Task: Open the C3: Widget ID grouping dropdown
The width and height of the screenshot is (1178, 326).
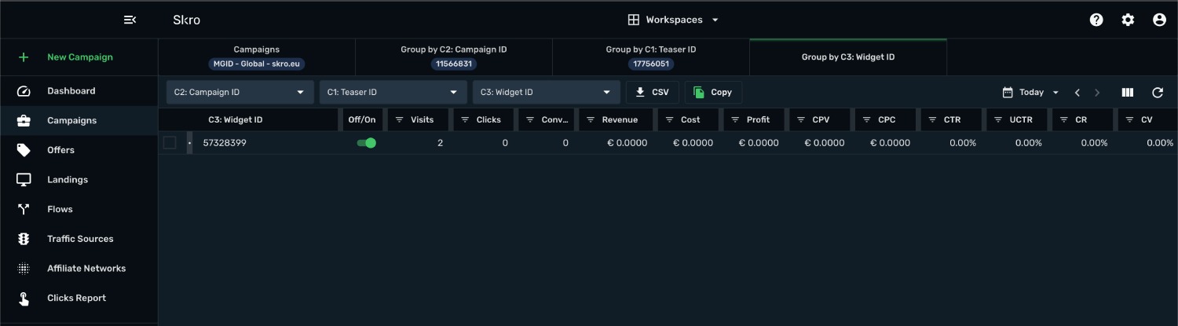Action: point(546,93)
